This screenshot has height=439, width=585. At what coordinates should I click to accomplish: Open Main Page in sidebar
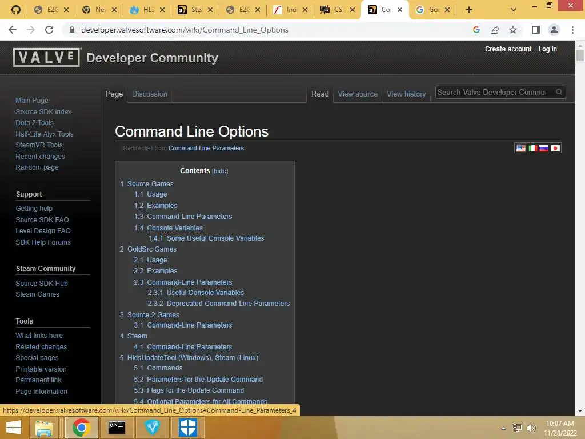click(x=32, y=101)
